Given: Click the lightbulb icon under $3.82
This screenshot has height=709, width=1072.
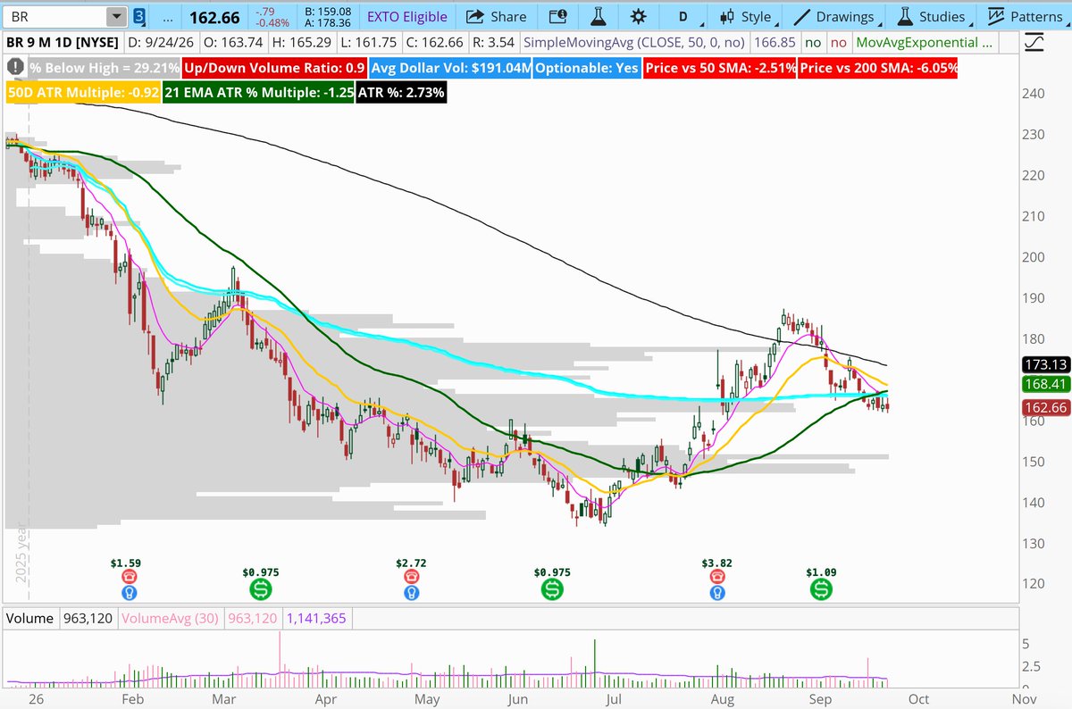Looking at the screenshot, I should (717, 593).
